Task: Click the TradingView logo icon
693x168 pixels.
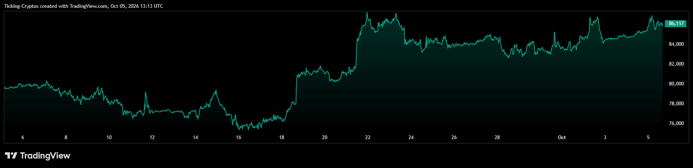Action: tap(11, 156)
